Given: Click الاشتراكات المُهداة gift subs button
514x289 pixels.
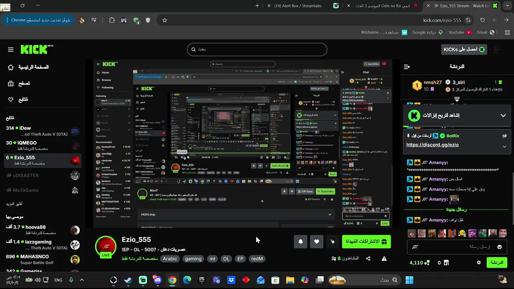Looking at the screenshot, I should [366, 242].
